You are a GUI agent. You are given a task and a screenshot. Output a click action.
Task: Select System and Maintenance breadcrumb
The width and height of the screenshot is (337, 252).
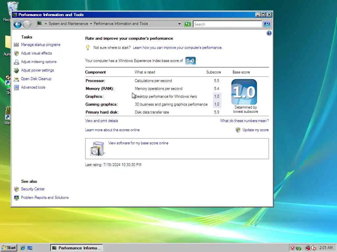68,24
